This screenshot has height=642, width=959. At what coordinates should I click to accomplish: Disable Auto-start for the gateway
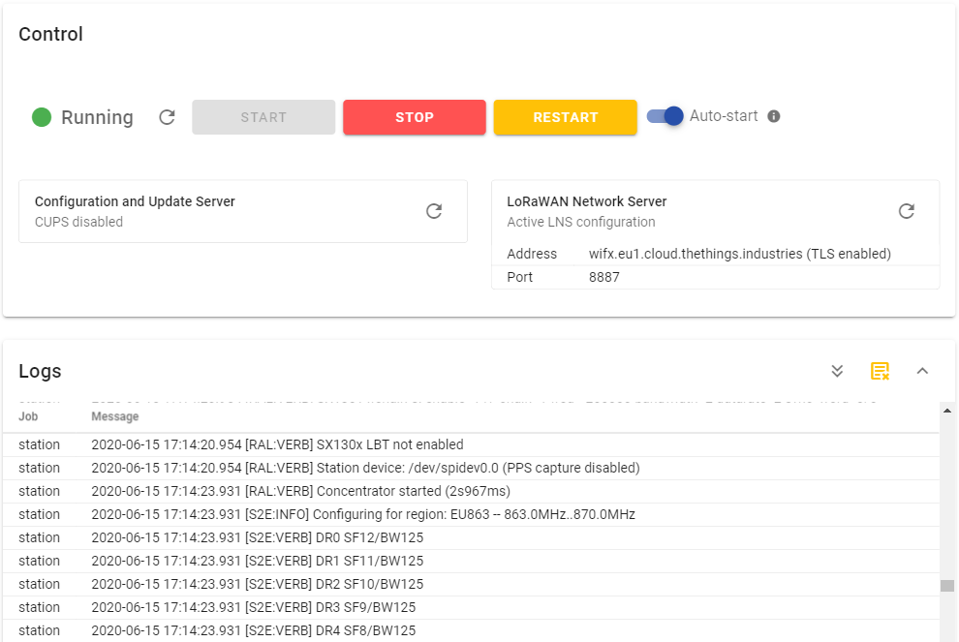[x=665, y=115]
